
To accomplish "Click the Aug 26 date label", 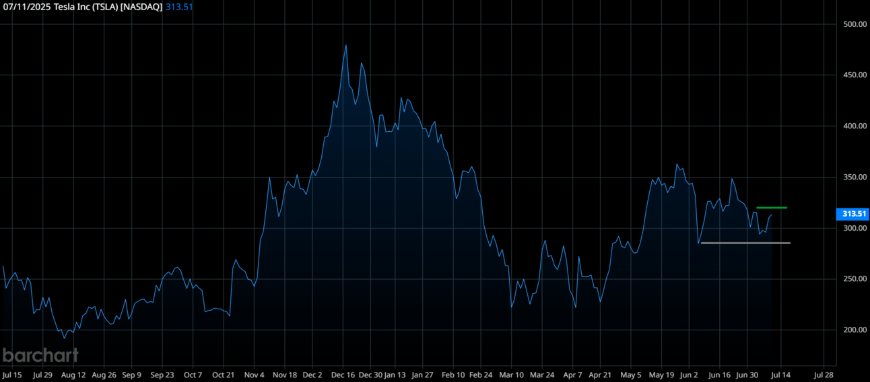I will point(104,375).
